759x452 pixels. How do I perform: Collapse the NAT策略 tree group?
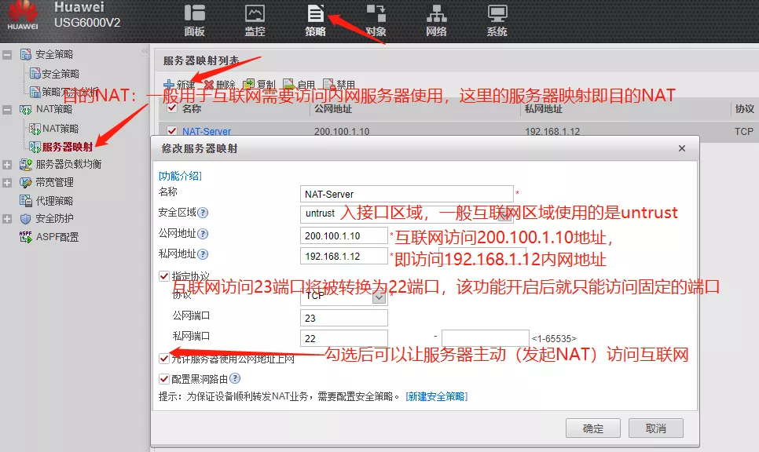click(7, 110)
